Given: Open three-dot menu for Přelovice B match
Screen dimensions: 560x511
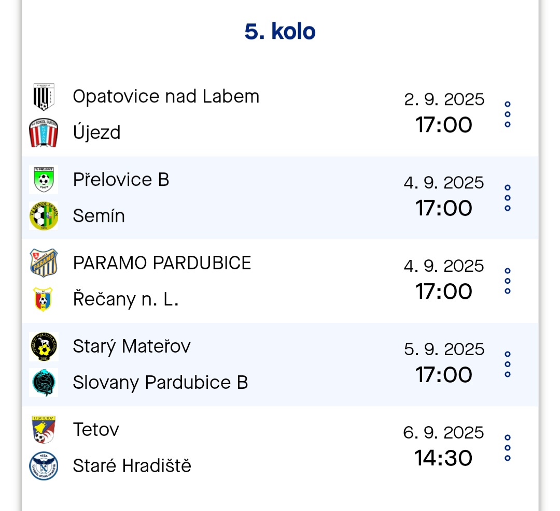Looking at the screenshot, I should [508, 198].
